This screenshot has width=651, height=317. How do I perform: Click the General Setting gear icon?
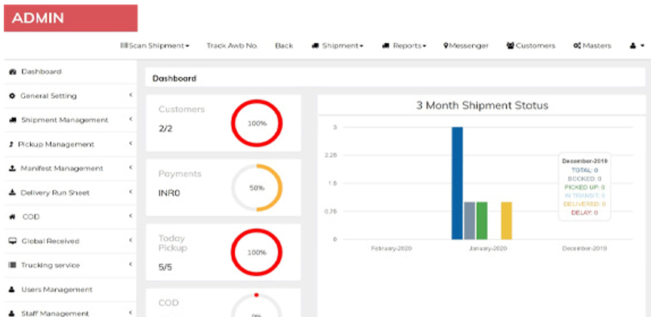[x=12, y=96]
